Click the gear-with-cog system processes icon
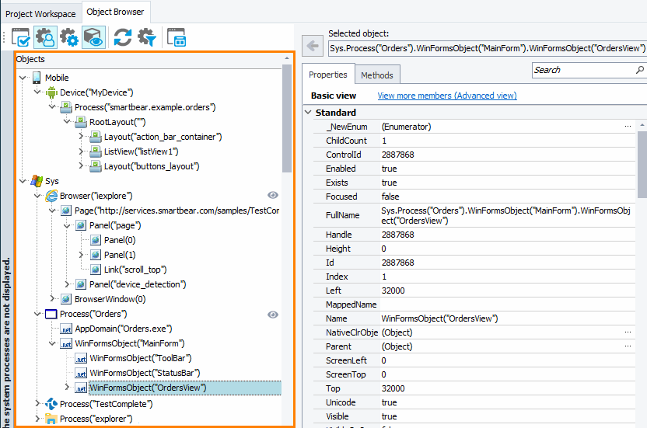 [x=69, y=37]
